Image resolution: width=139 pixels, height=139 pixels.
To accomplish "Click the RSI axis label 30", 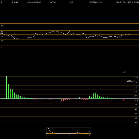I will pyautogui.click(x=2, y=41).
